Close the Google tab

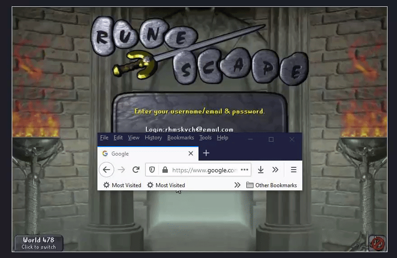[x=191, y=153]
